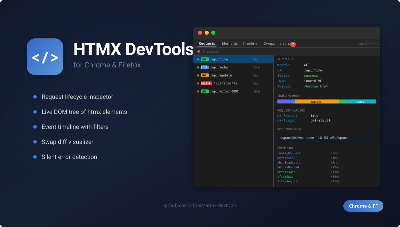Click the PUT badge on /api/update
Screen dimensions: 400x227
click(x=204, y=75)
